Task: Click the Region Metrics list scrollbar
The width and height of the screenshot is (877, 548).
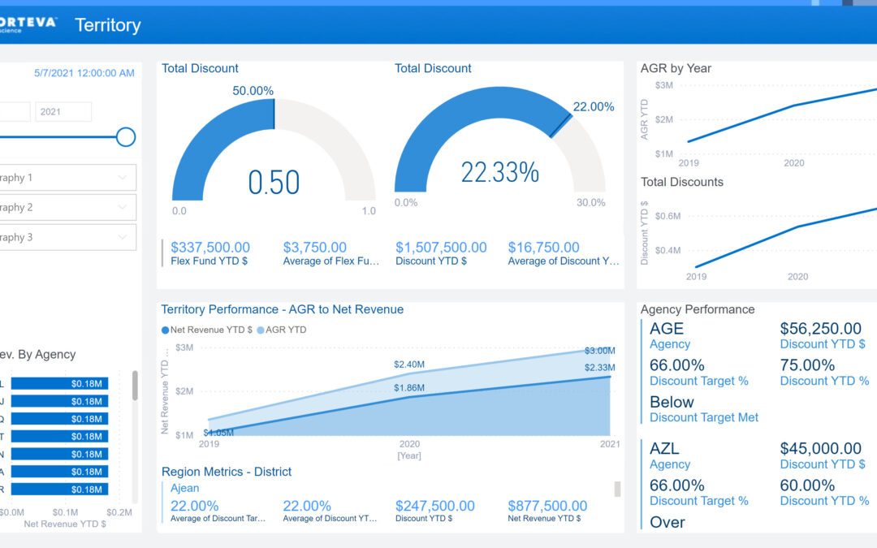Action: click(617, 488)
